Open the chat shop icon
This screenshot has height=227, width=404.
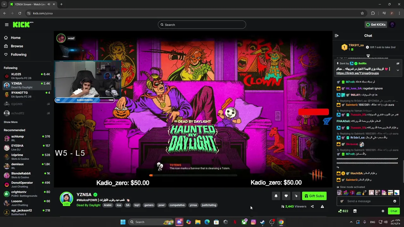[x=355, y=211]
